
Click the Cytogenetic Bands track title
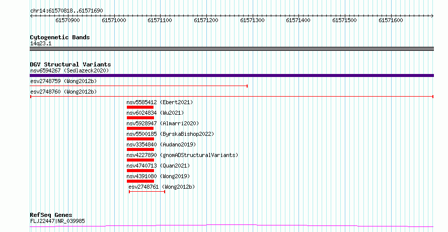pos(60,37)
